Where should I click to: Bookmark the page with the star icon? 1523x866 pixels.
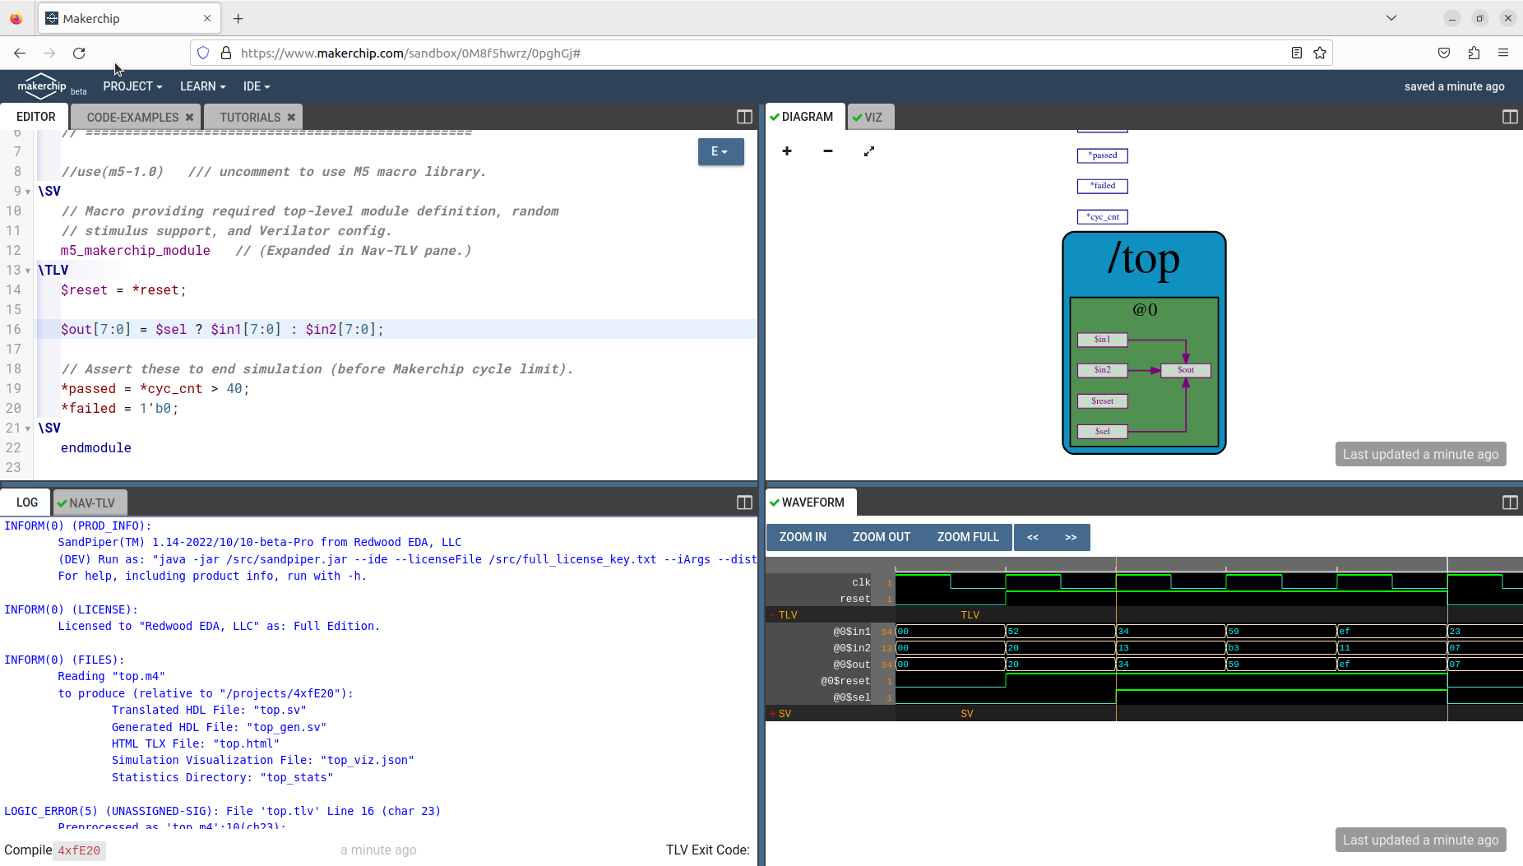tap(1321, 52)
